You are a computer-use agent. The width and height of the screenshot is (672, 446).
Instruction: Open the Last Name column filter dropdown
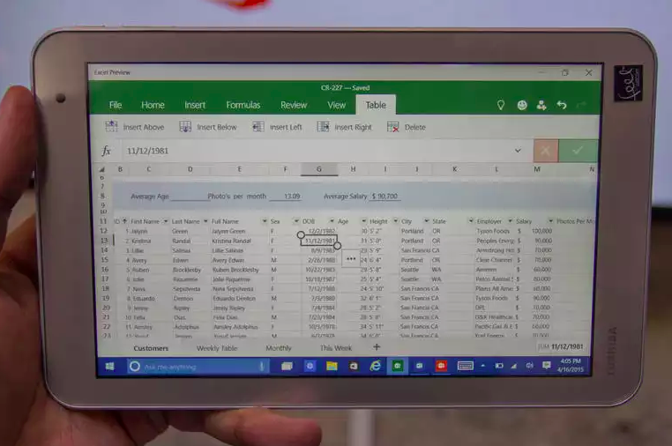(205, 221)
